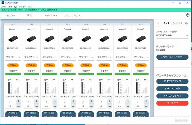Toggle LPF (12 kHz) on Channel 6
The height and width of the screenshot is (125, 192).
pos(104,113)
